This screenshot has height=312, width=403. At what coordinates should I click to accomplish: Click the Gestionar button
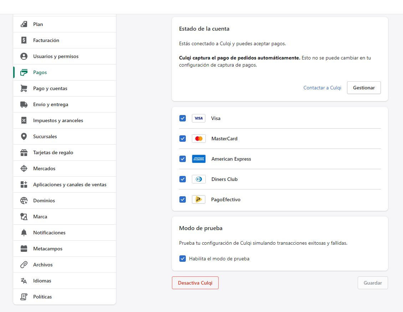364,88
